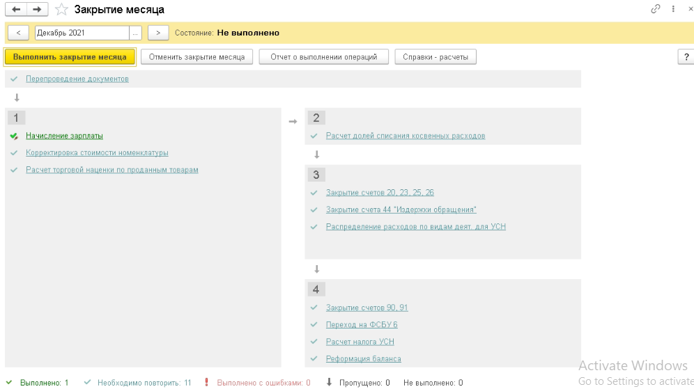Go to previous month period
Image resolution: width=694 pixels, height=389 pixels.
tap(17, 33)
